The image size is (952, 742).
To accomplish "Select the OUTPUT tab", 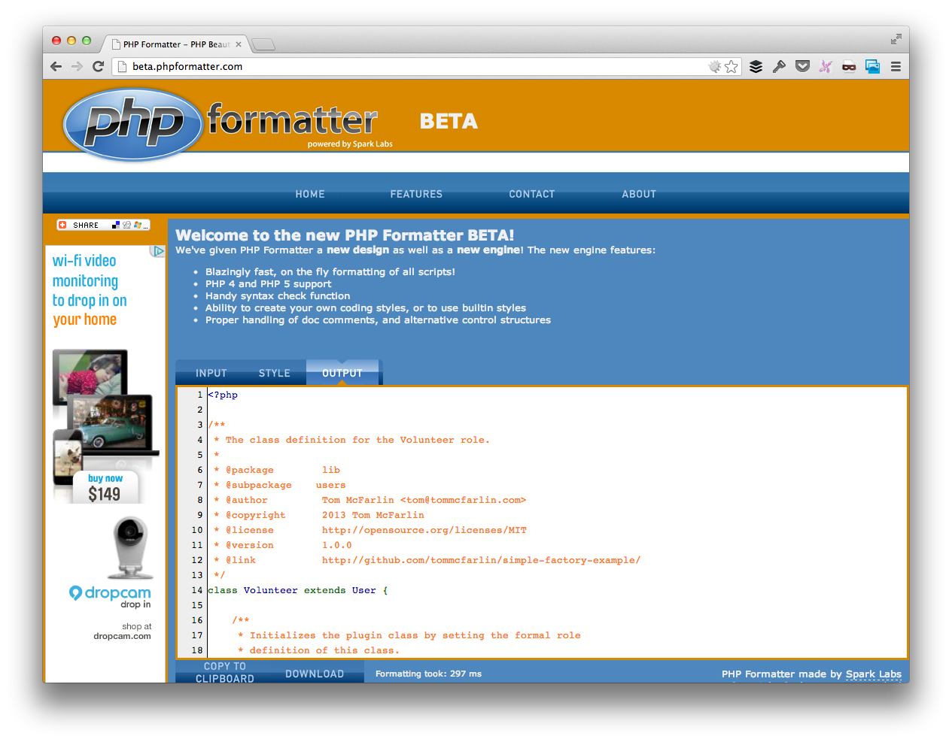I will coord(342,373).
